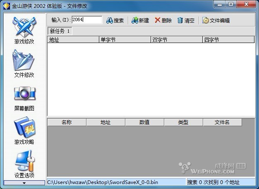Maximize the 金山游侠 window
The image size is (259, 189).
point(231,5)
